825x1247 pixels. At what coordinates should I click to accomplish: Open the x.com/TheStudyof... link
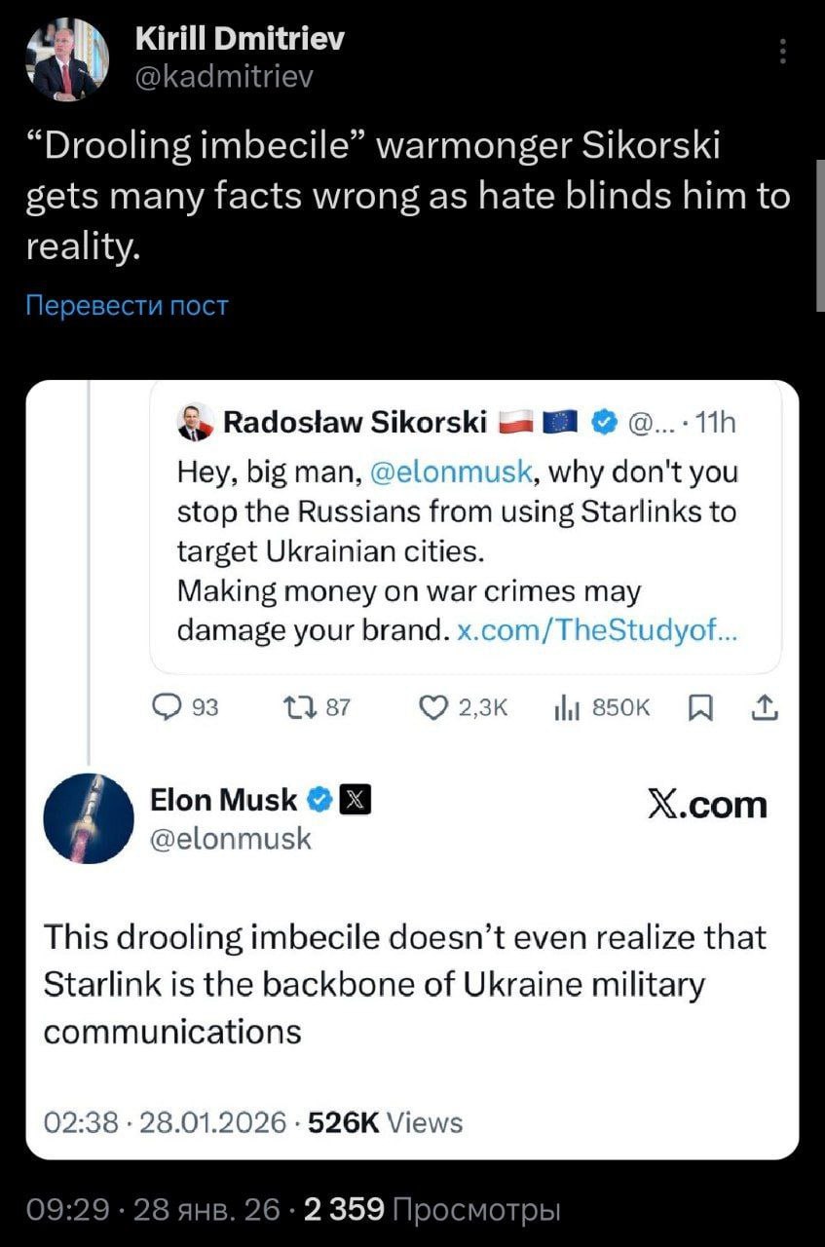click(x=597, y=630)
